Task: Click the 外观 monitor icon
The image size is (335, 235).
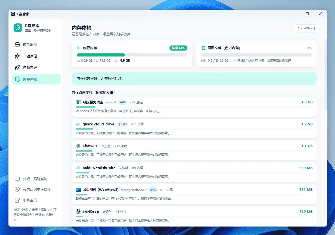Action: pos(17,179)
